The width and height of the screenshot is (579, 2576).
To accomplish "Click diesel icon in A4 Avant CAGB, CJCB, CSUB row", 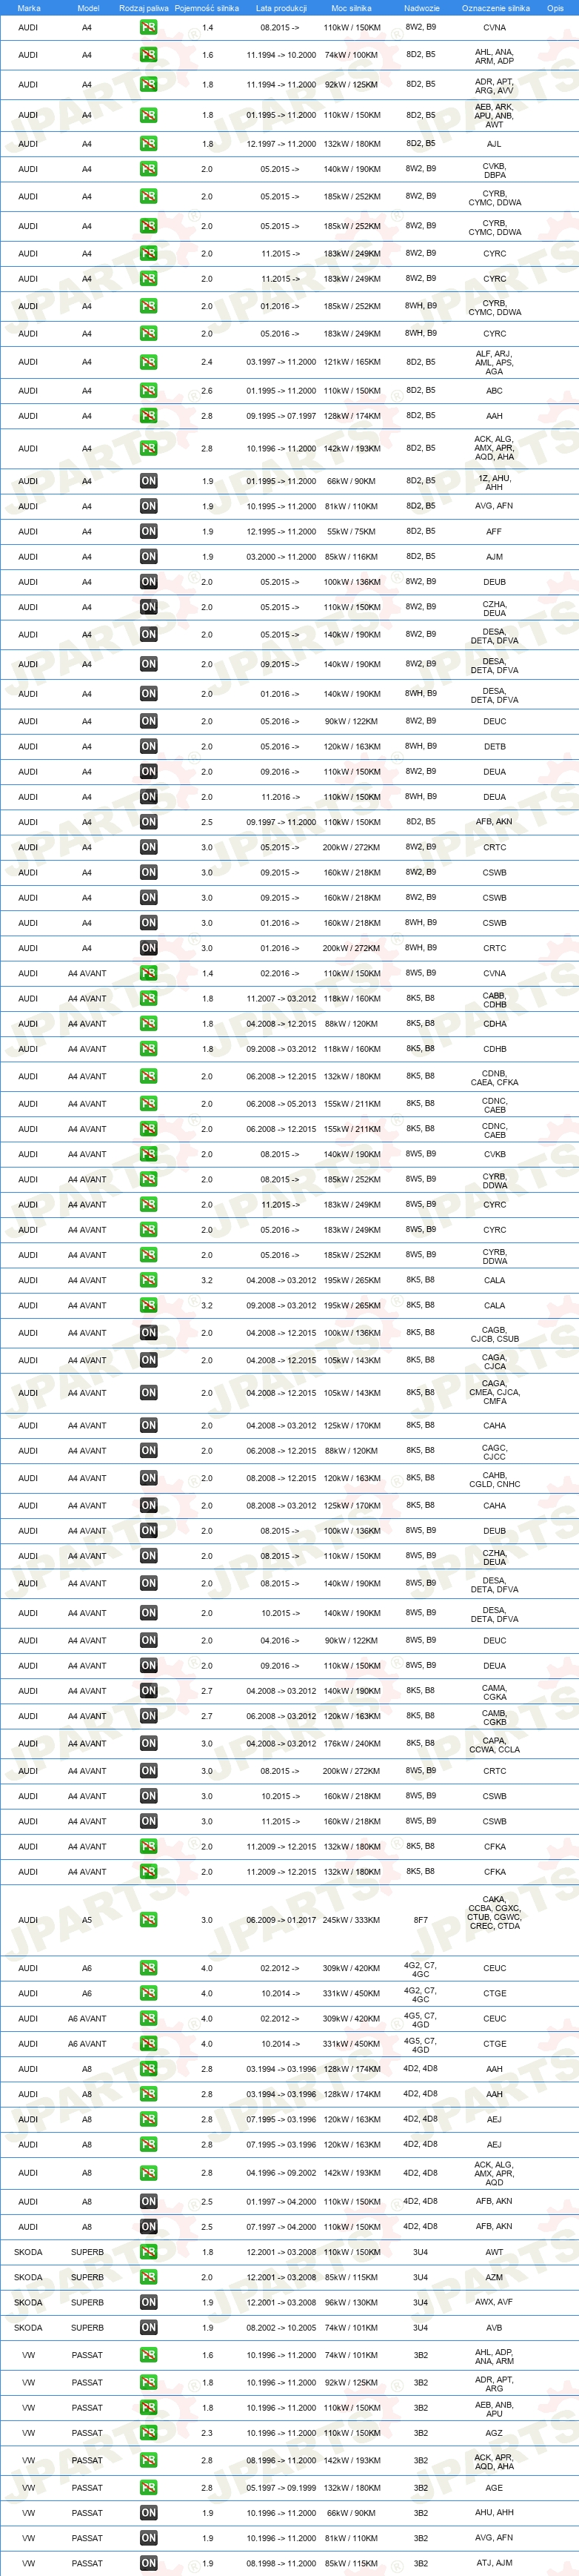I will 148,1333.
